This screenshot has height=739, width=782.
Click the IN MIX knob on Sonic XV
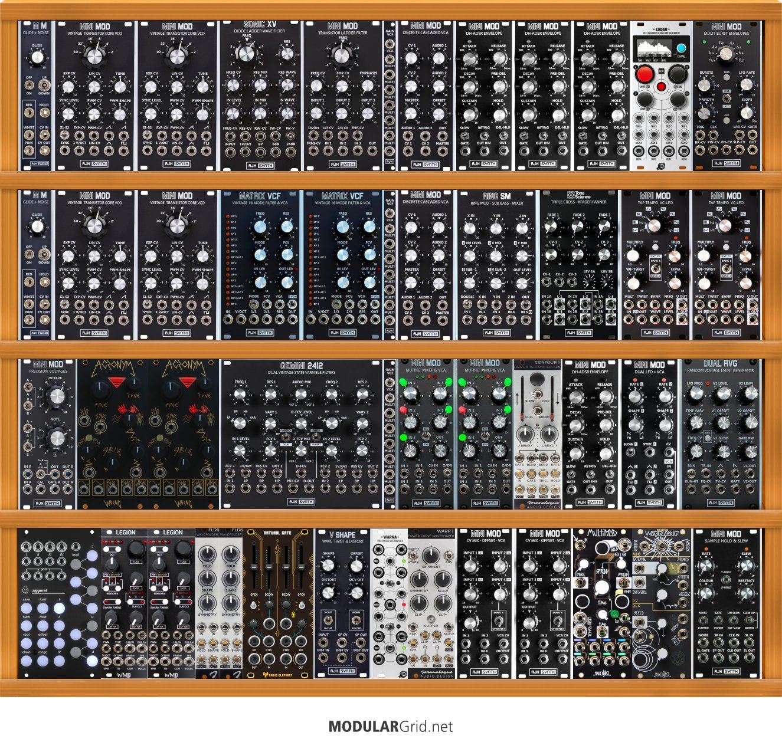pyautogui.click(x=260, y=113)
